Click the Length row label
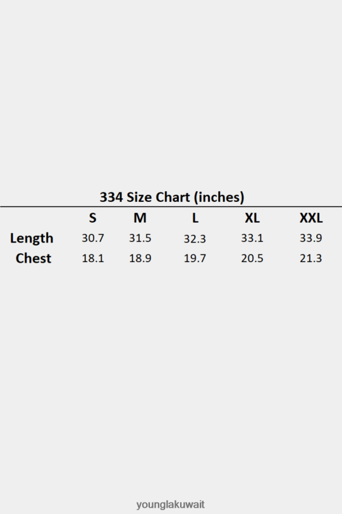This screenshot has width=342, height=514. [32, 238]
